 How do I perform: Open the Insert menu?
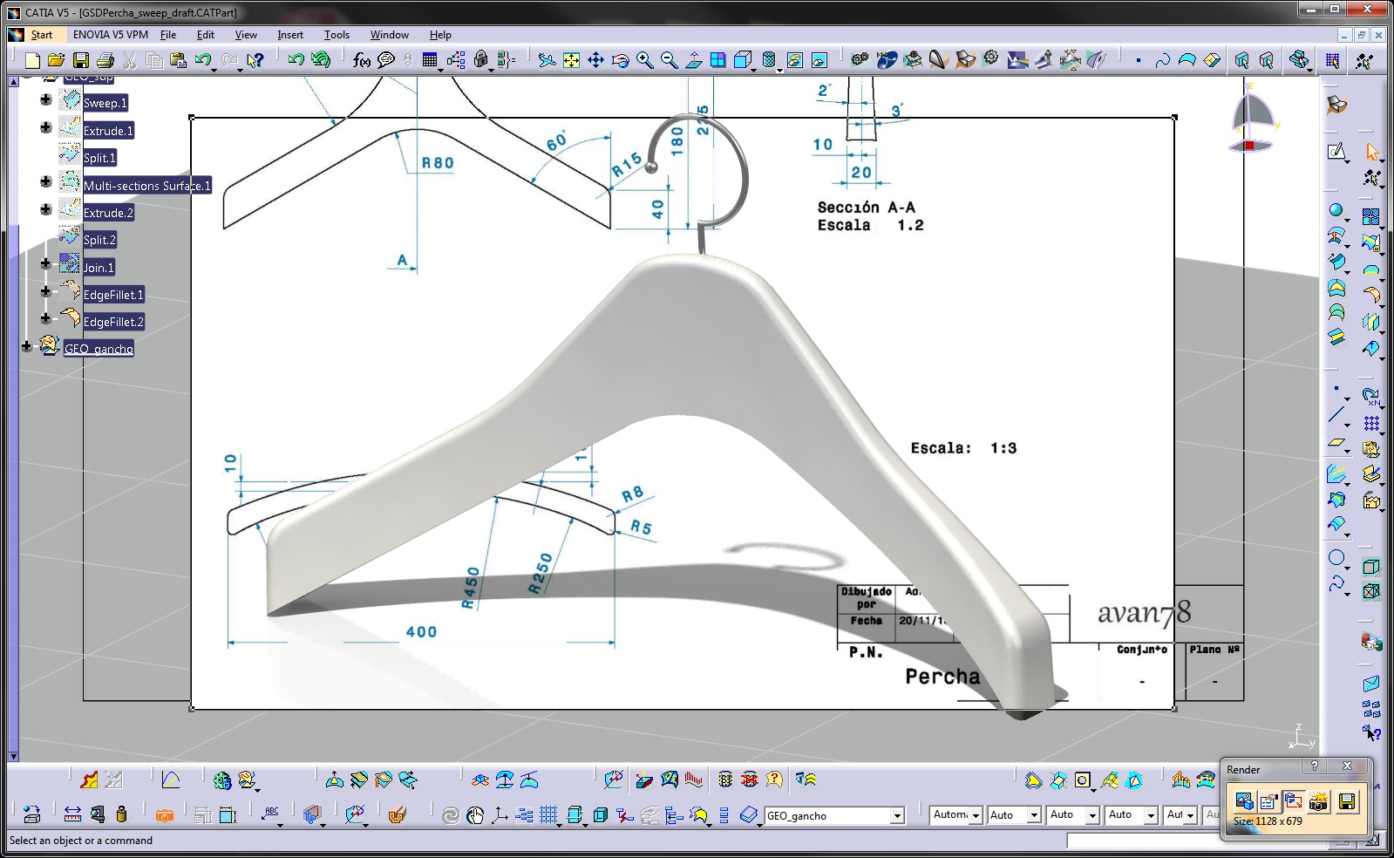pyautogui.click(x=290, y=35)
